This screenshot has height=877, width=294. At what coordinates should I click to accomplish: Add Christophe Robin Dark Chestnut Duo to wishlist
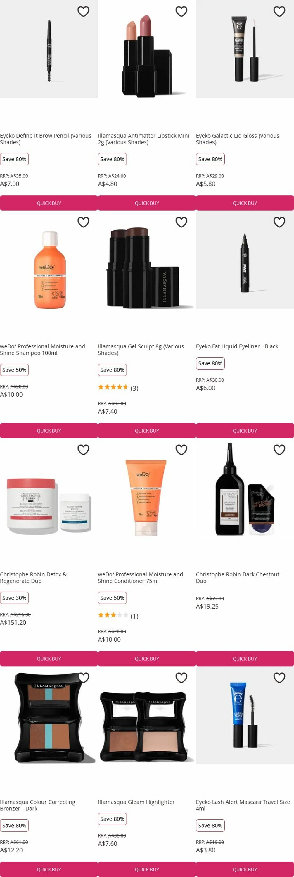(279, 450)
